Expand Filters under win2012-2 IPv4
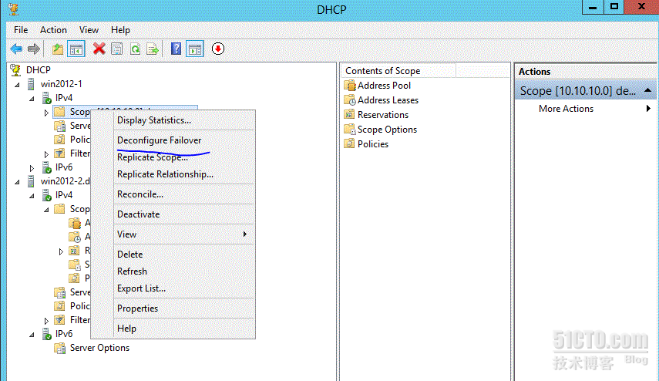Screen dimensions: 659x381 click(46, 321)
